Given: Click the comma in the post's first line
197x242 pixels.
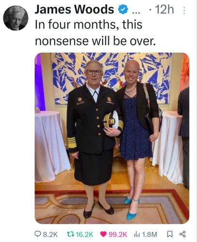Looking at the screenshot, I should (118, 29).
